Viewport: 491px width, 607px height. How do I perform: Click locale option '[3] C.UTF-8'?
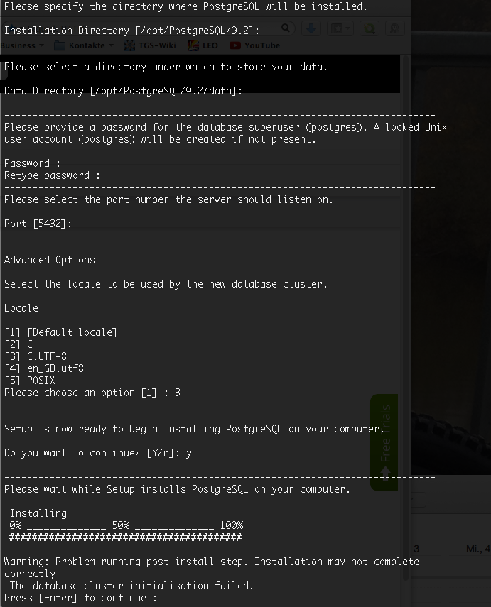tap(36, 356)
